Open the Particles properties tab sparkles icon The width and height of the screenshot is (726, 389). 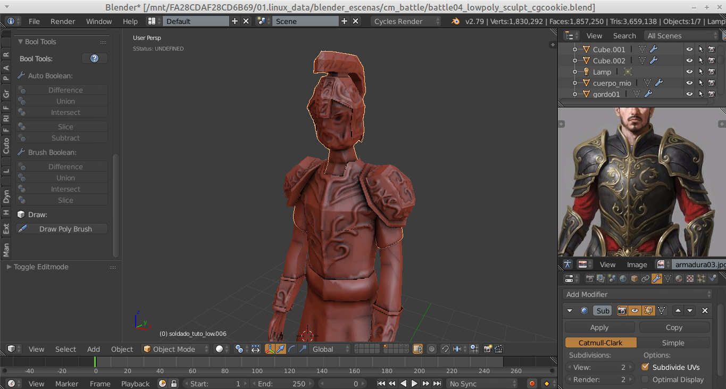(x=701, y=278)
